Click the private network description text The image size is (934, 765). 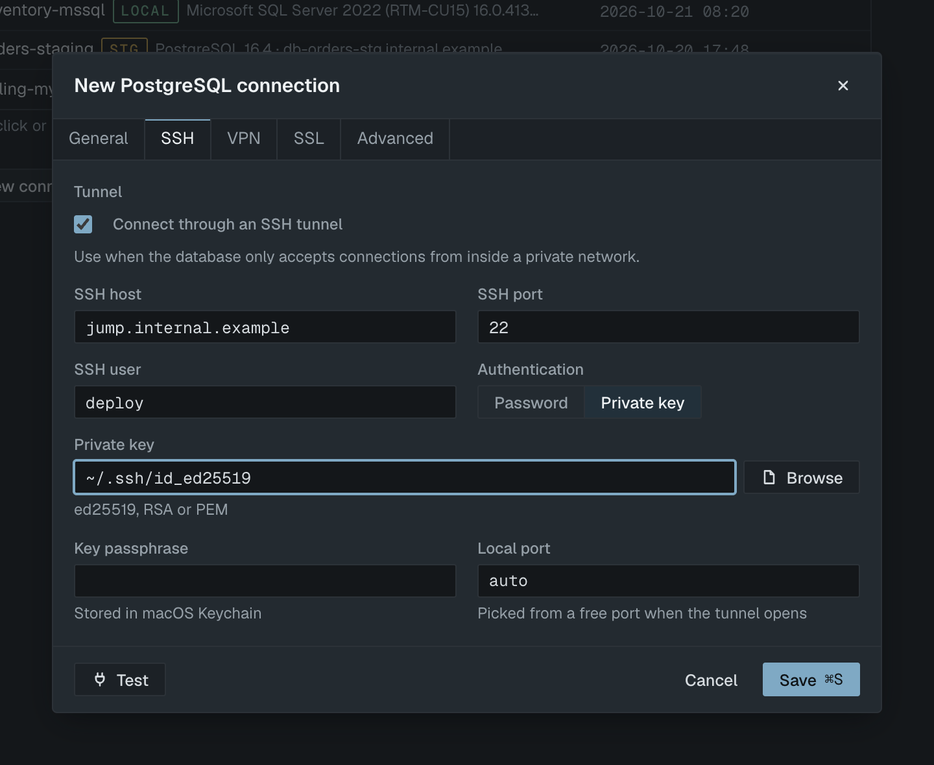click(x=357, y=257)
